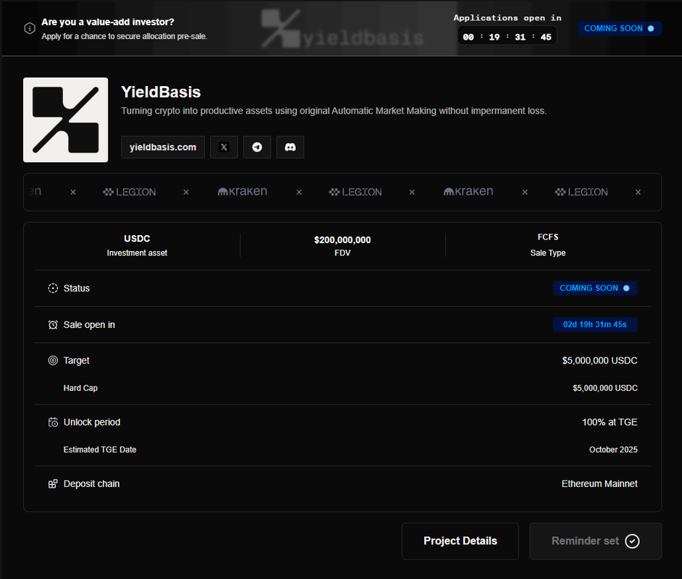Screen dimensions: 682x579
Task: Open the Discord social link
Action: (290, 147)
